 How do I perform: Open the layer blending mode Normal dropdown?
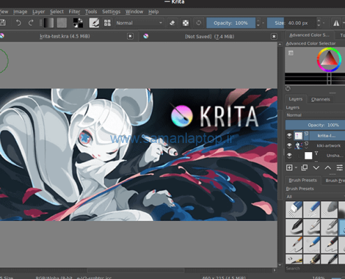point(315,115)
